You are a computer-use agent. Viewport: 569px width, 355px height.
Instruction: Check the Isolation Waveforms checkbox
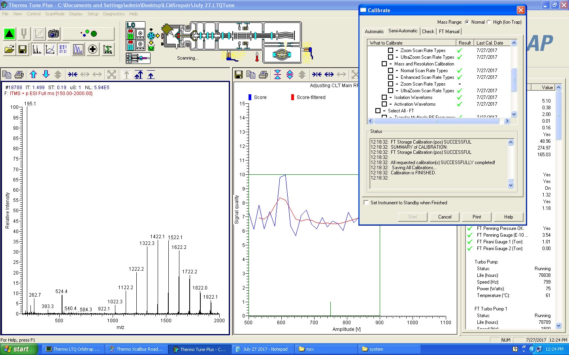[384, 97]
